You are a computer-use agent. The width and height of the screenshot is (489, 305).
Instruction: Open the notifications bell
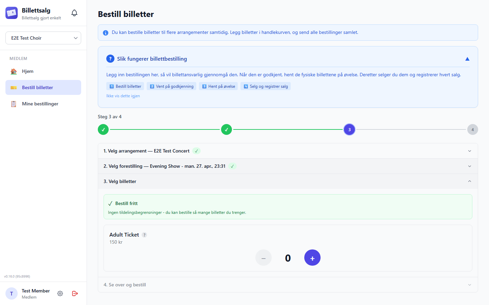[74, 13]
